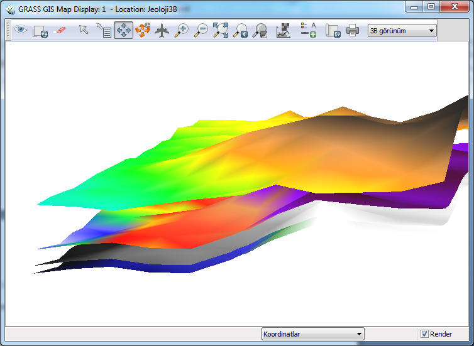Activate the fly-through airplane tool
Screen dimensions: 474x346
162,30
